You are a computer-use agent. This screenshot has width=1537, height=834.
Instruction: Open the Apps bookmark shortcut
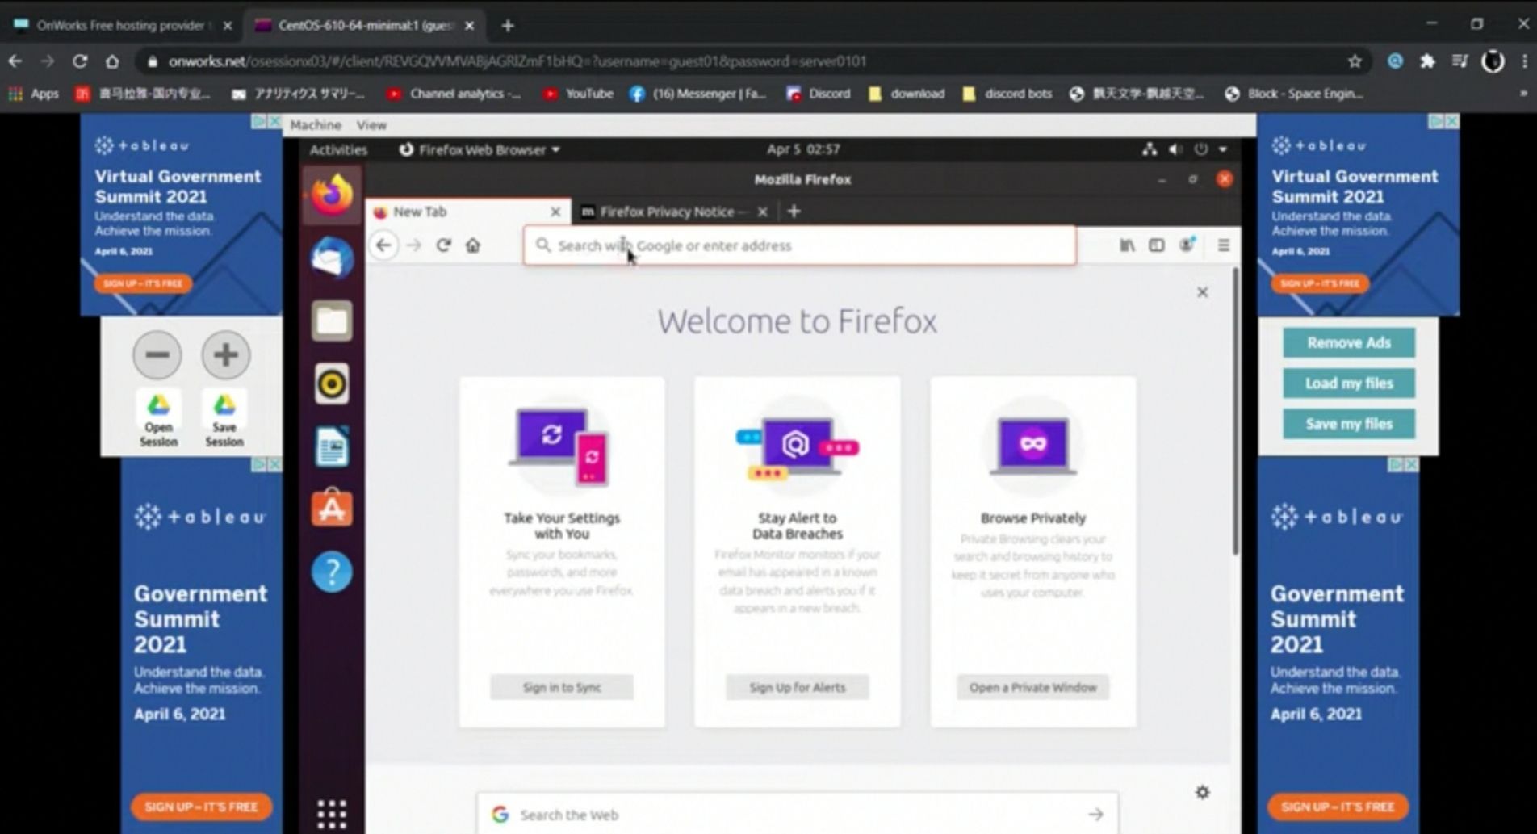coord(34,94)
